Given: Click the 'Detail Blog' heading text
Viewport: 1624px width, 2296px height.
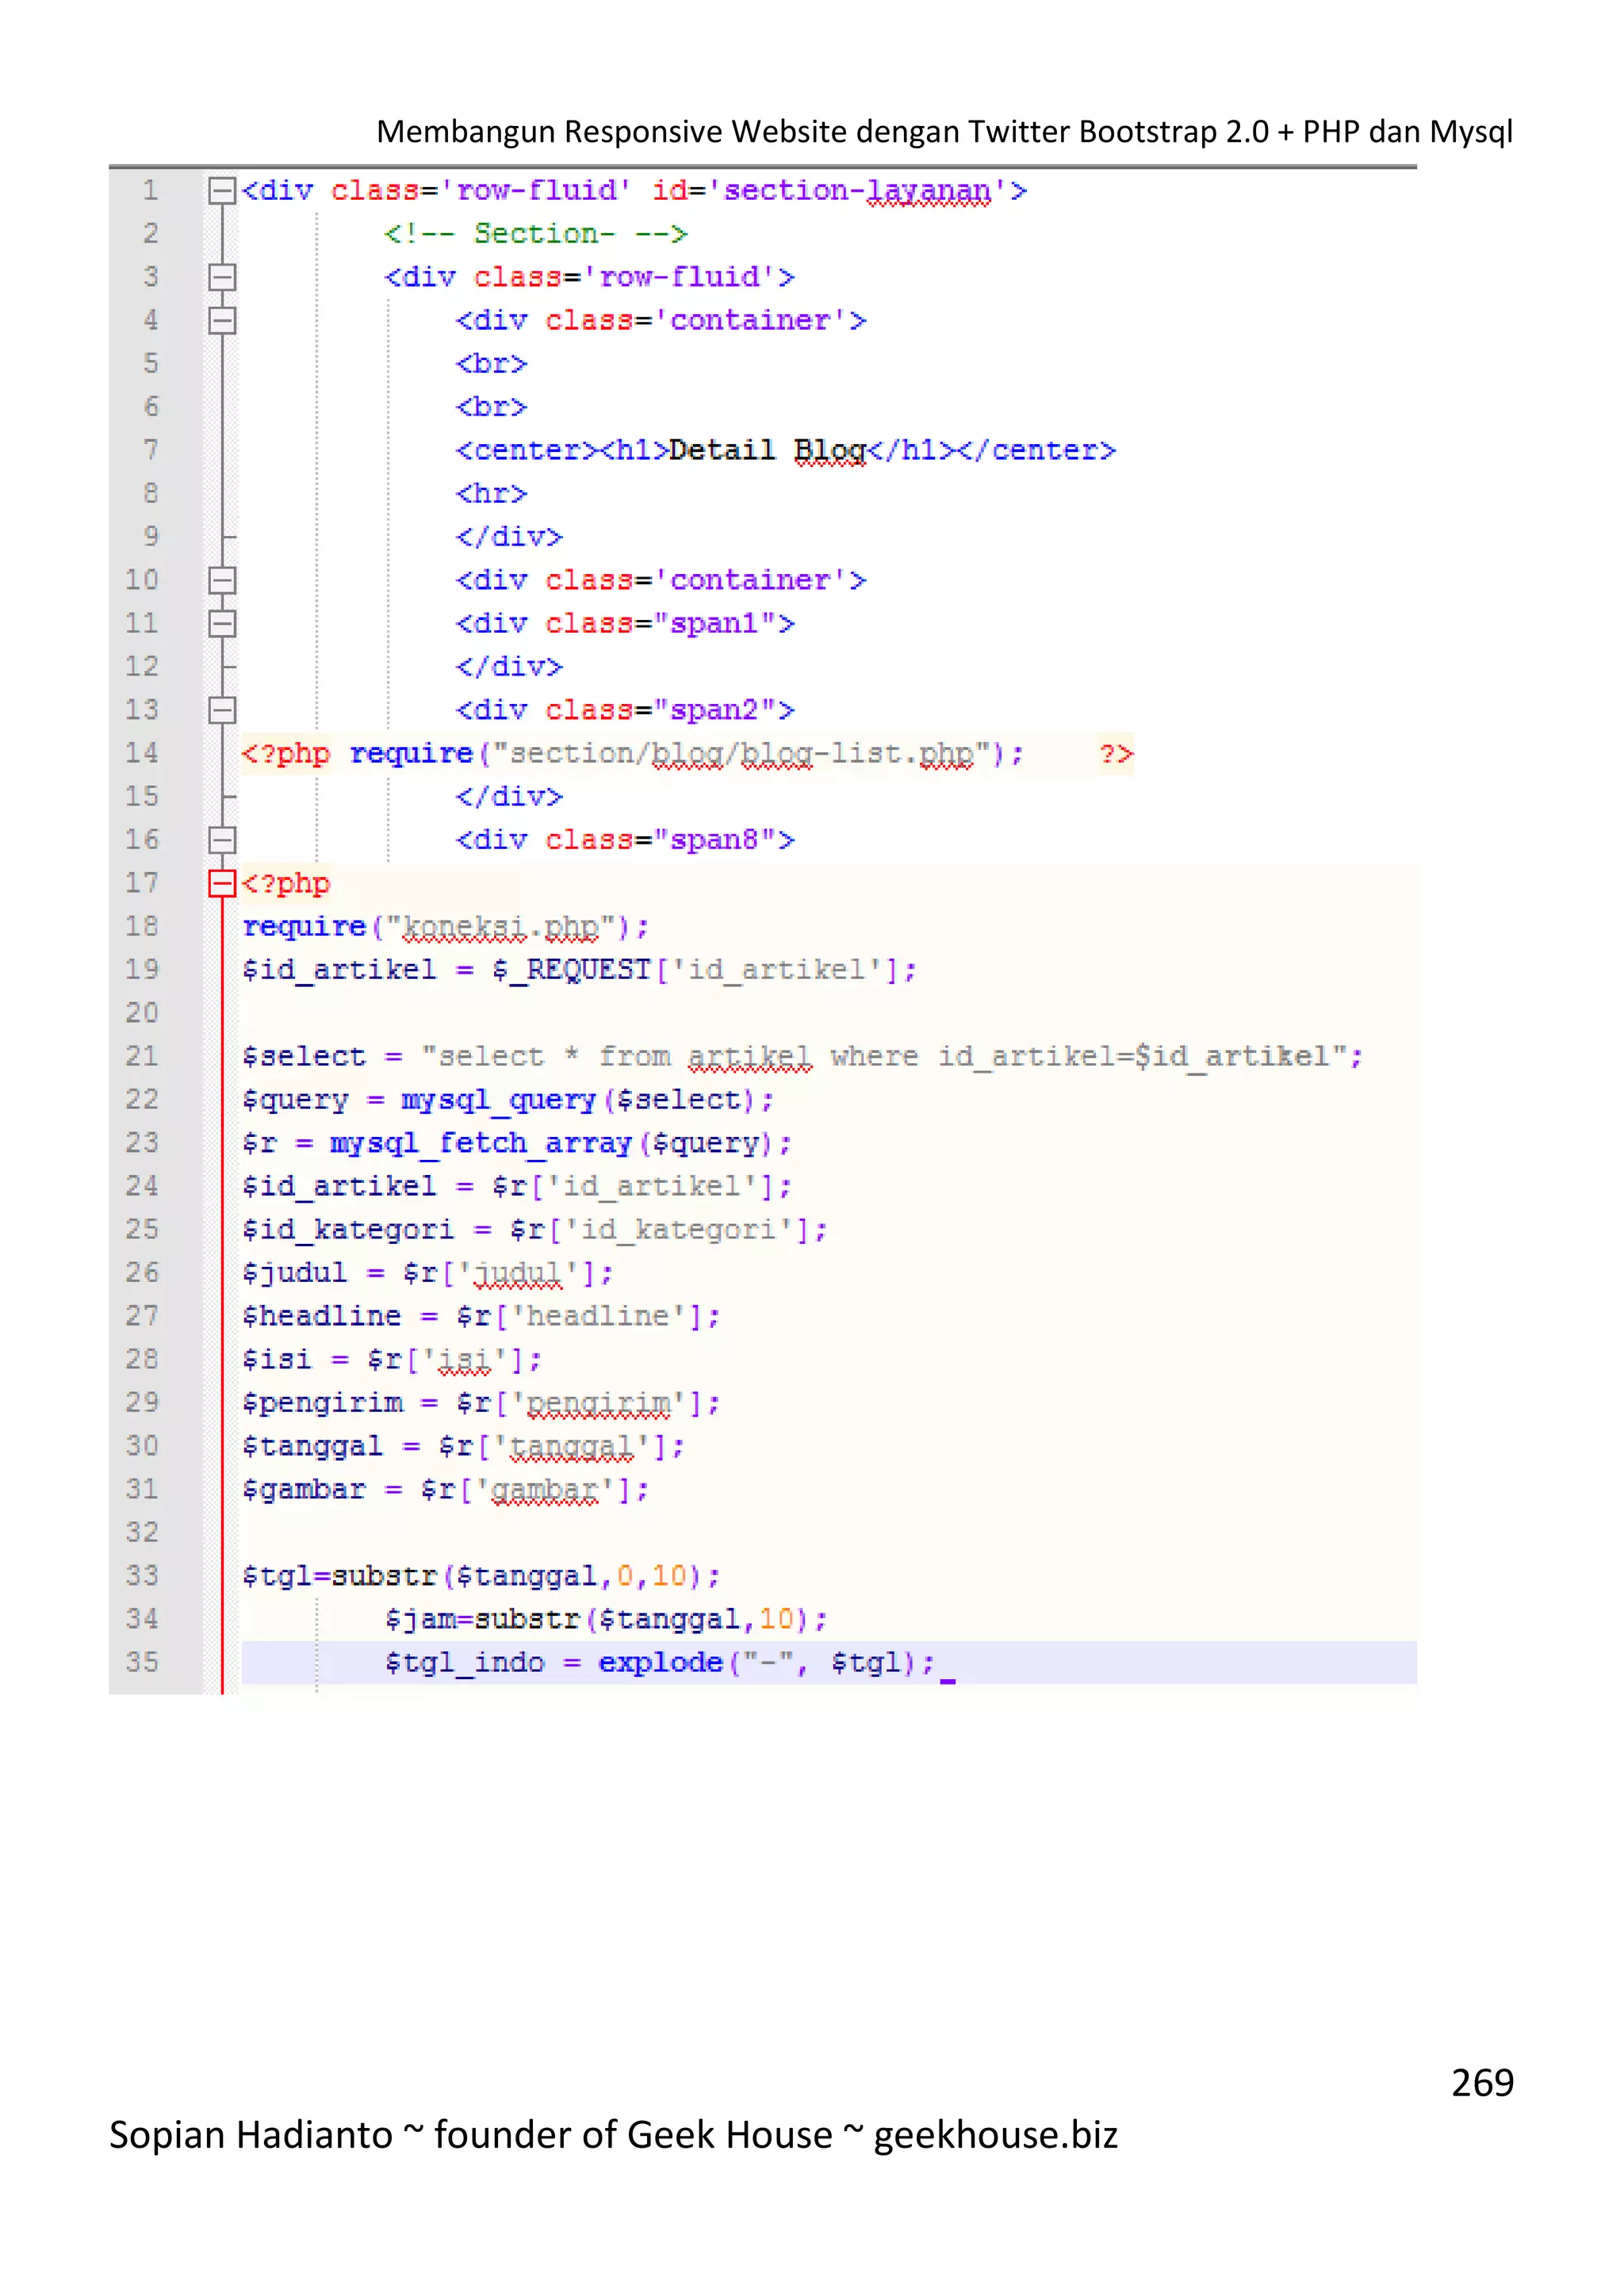Looking at the screenshot, I should pyautogui.click(x=767, y=451).
